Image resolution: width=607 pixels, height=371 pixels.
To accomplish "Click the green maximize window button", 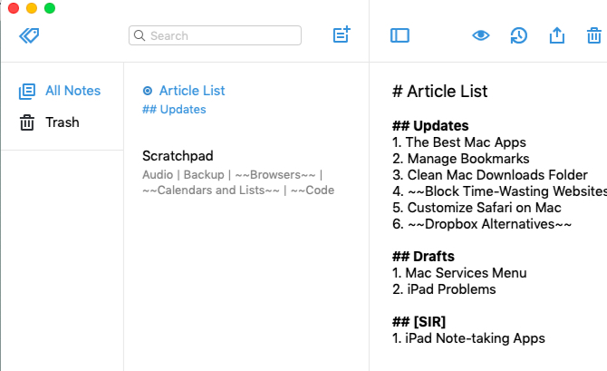I will click(x=50, y=8).
